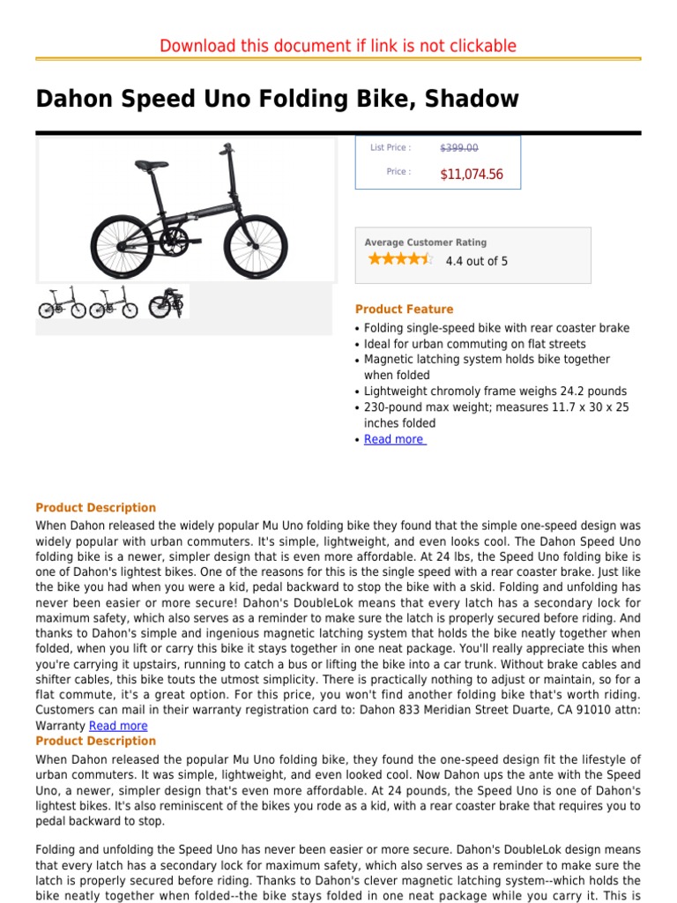The image size is (677, 903).
Task: Choose the second small bike thumbnail
Action: point(114,302)
